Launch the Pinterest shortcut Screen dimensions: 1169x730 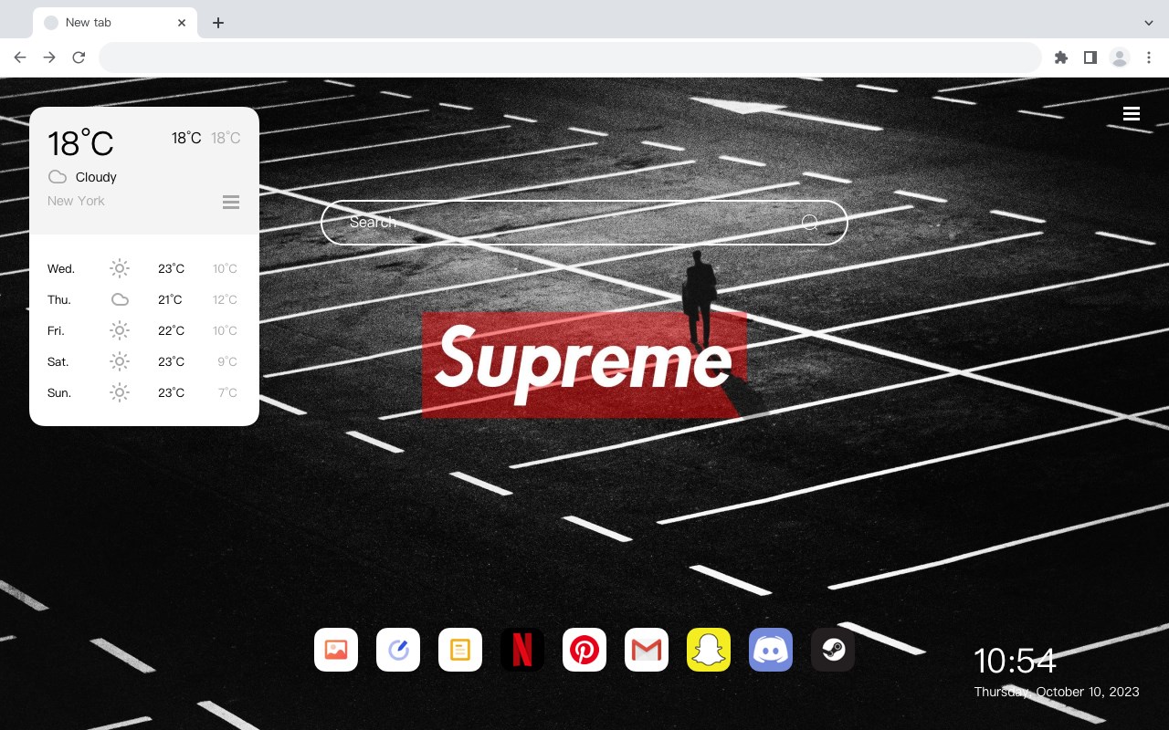click(584, 650)
